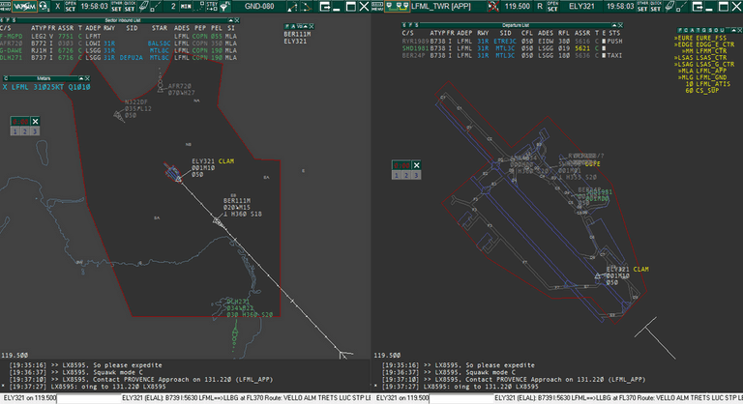Toggle the clearance flag box for BER24P
Screen dimensions: 743x404
[603, 56]
